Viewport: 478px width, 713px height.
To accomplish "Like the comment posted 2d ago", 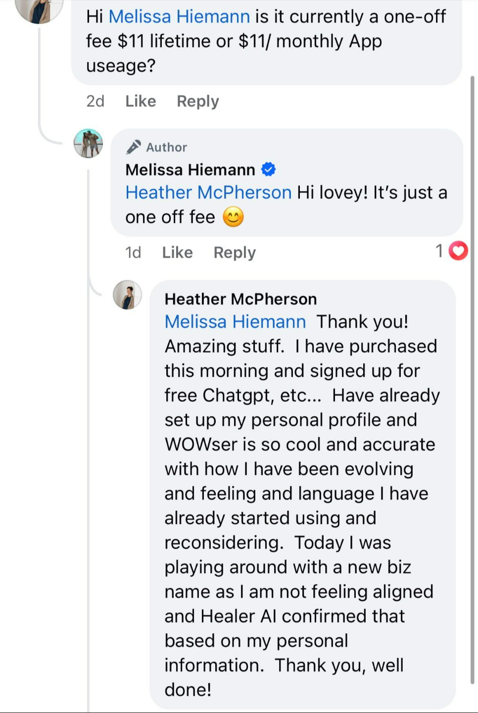I will coord(141,101).
